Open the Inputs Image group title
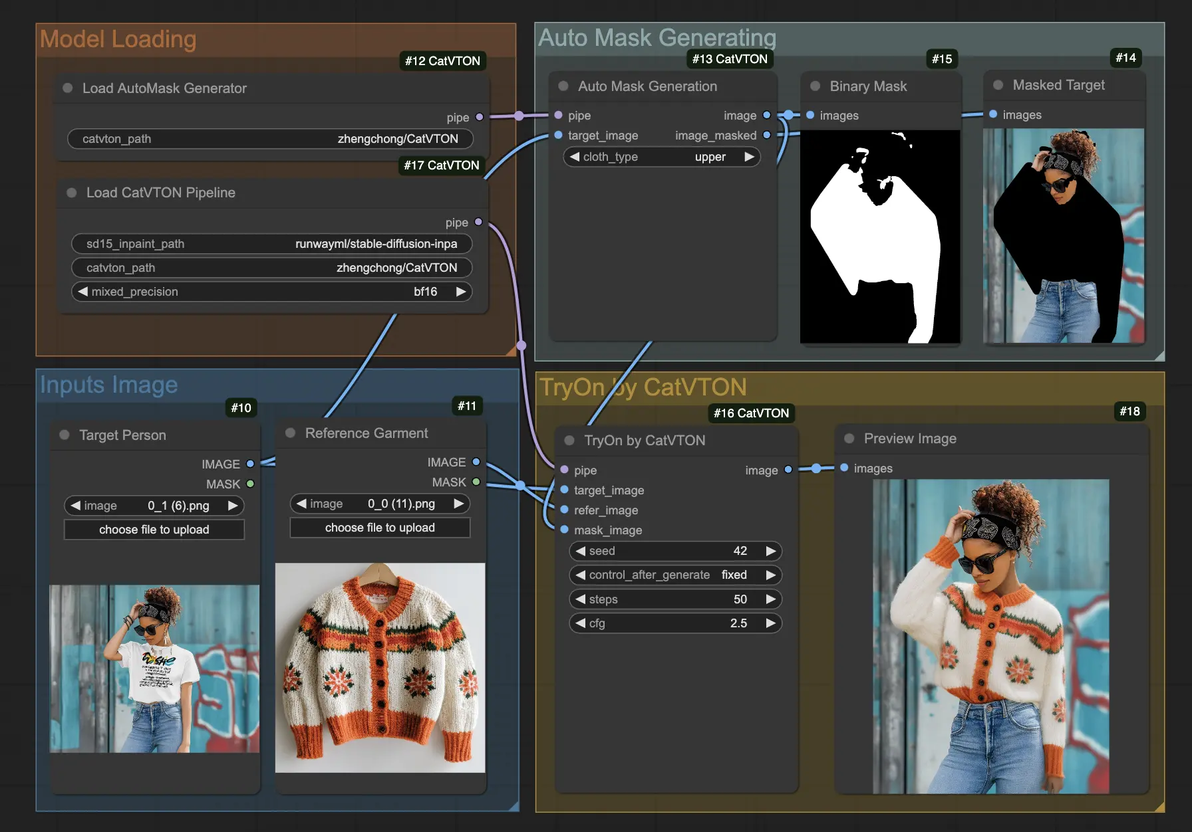The height and width of the screenshot is (832, 1192). (108, 385)
